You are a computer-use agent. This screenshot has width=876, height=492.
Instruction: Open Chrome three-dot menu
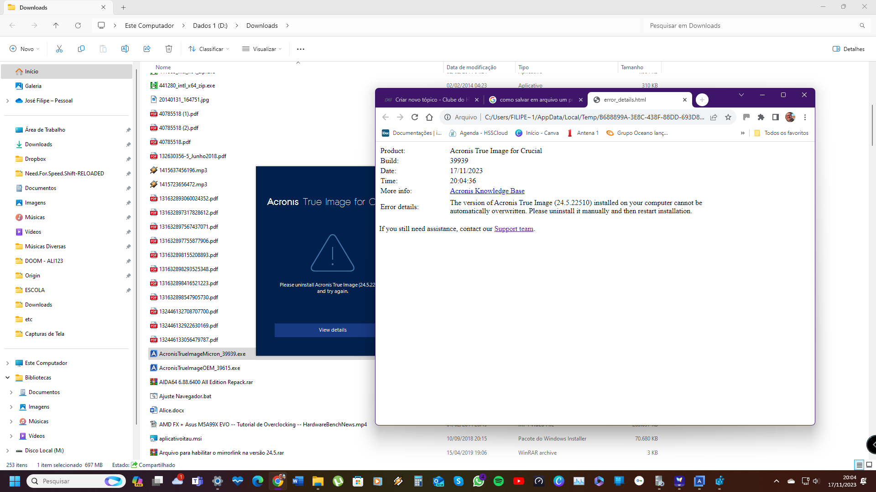point(805,117)
